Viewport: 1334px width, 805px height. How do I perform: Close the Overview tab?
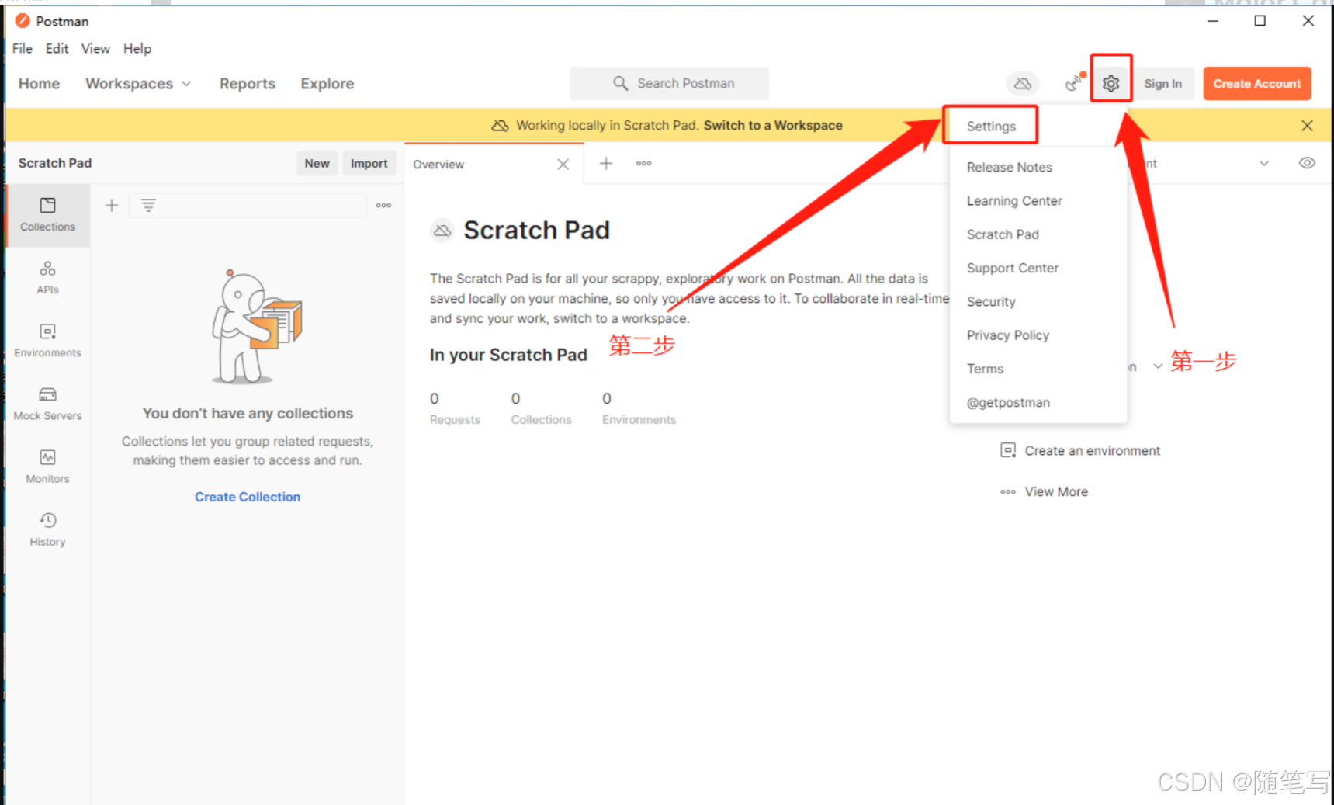563,164
